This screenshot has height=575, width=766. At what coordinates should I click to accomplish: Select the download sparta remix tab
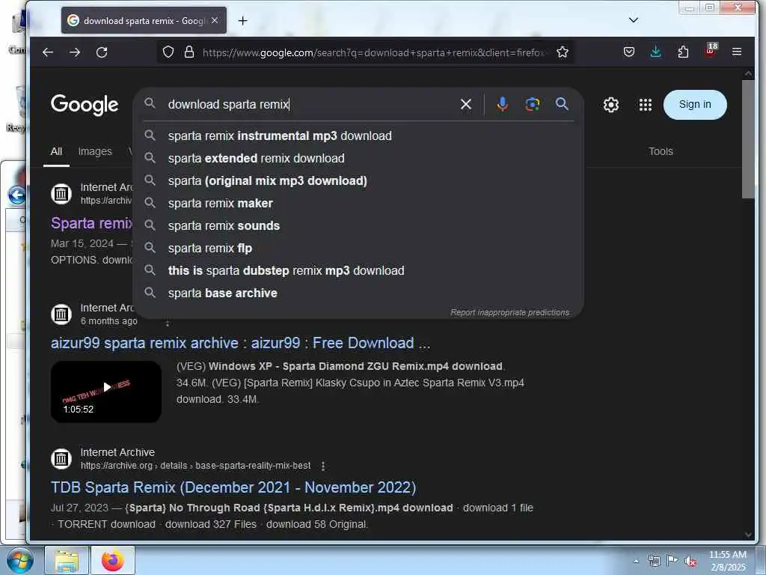pyautogui.click(x=143, y=20)
